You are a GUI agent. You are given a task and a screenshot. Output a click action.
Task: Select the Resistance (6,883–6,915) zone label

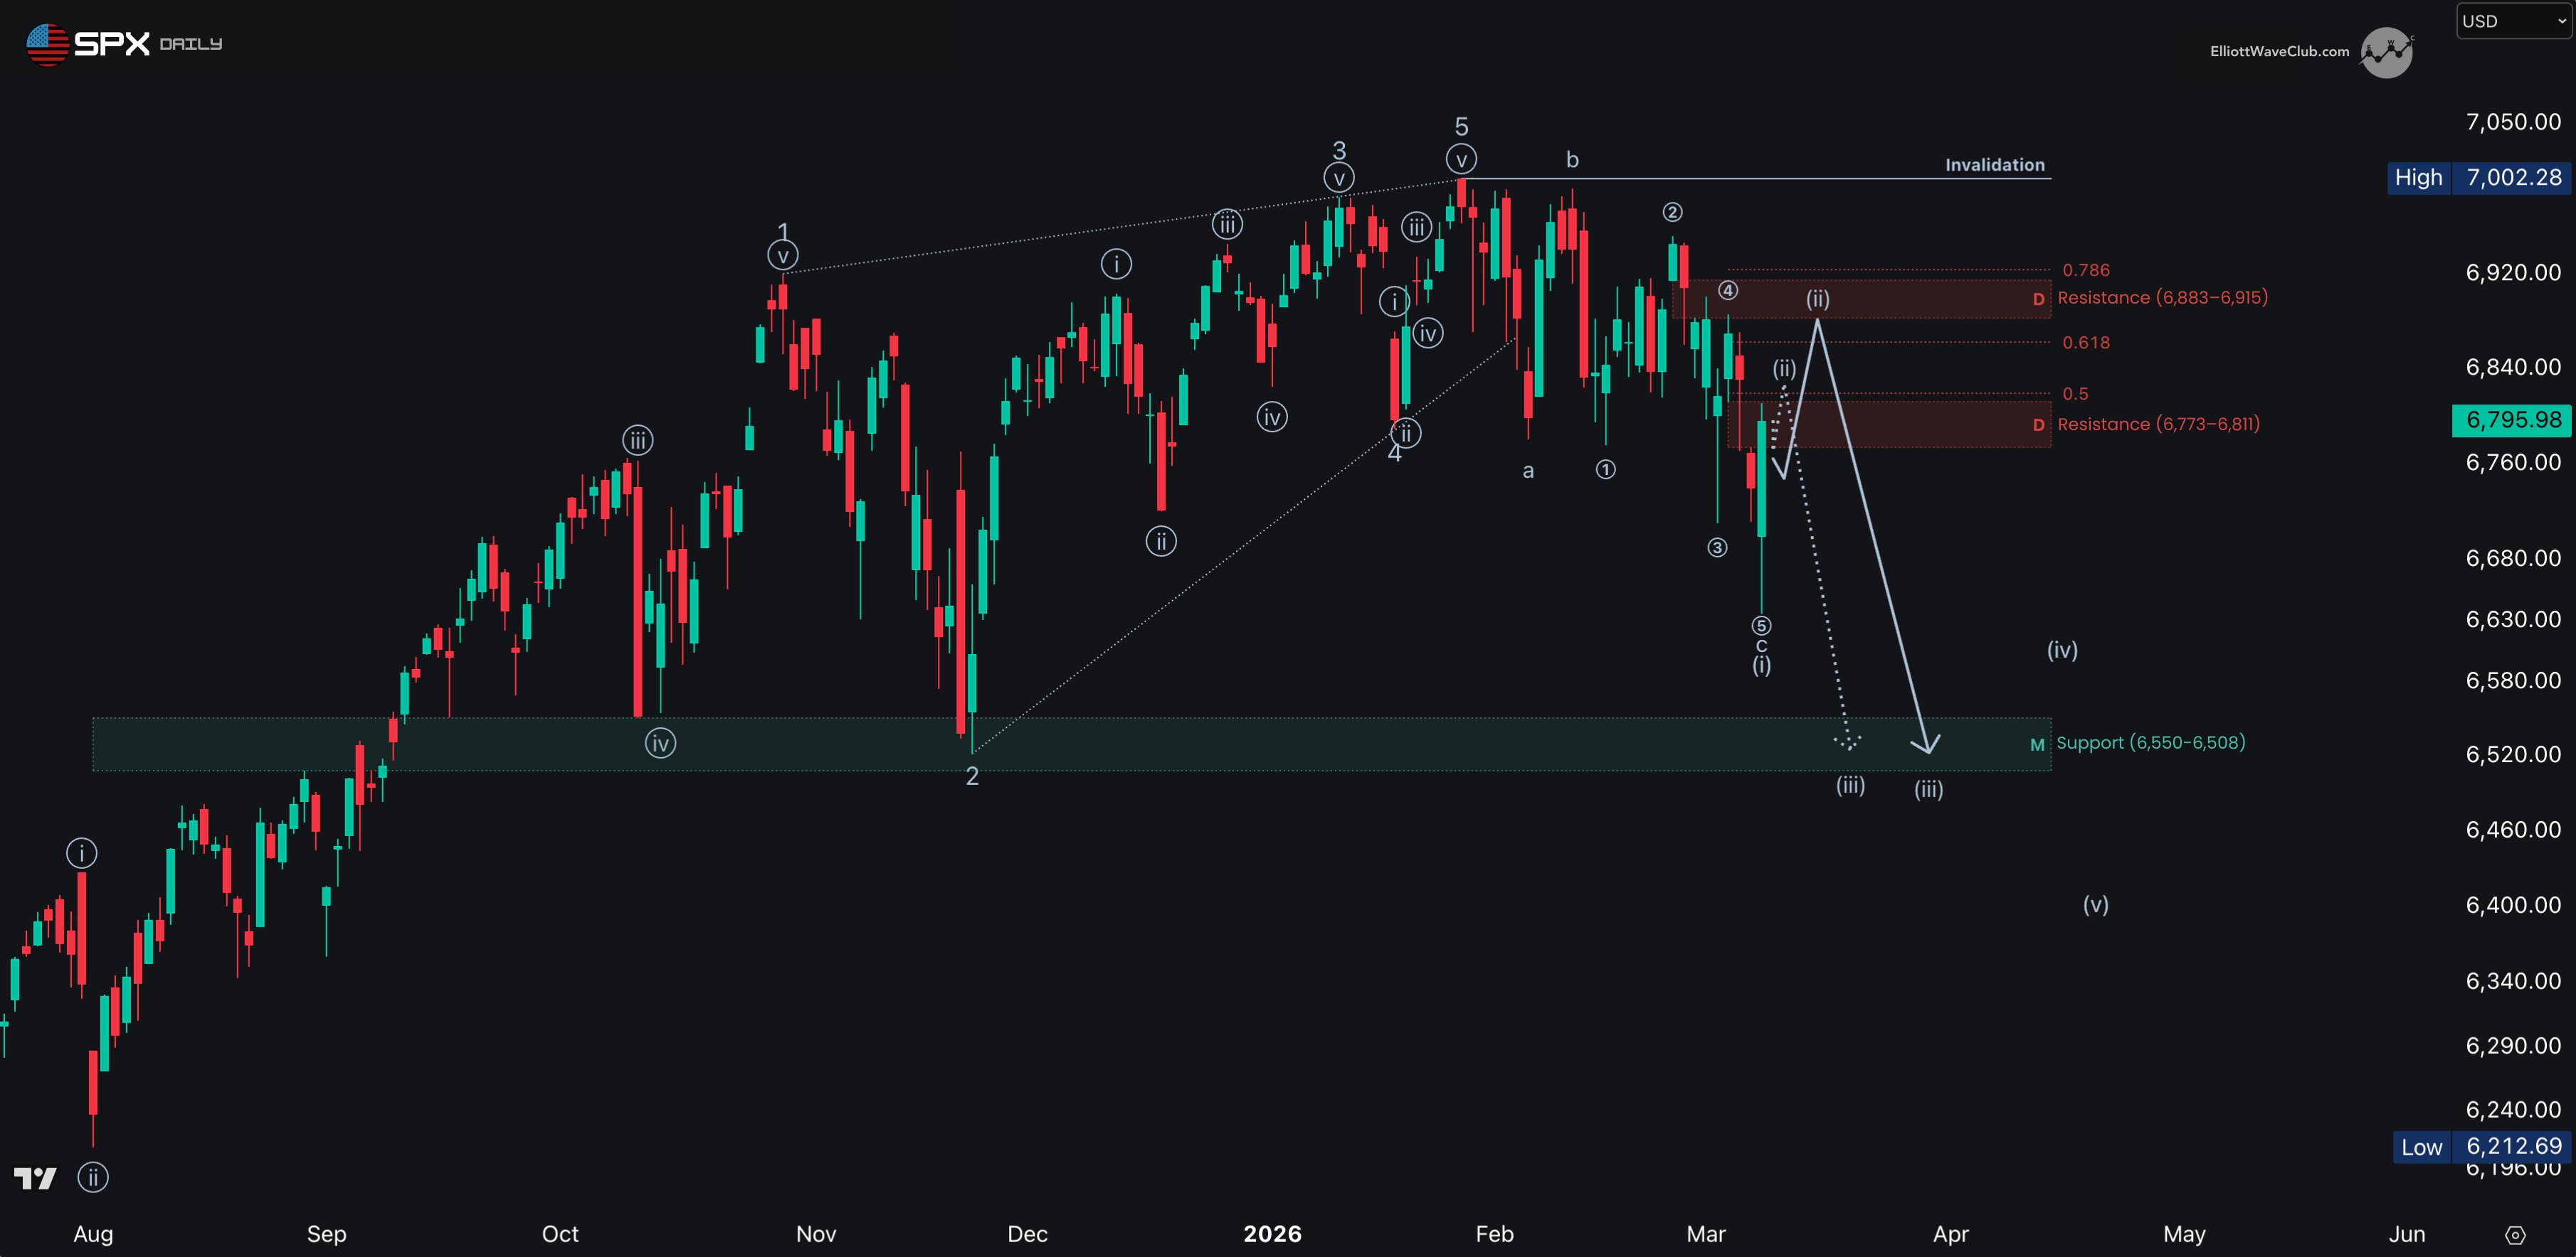tap(2162, 298)
